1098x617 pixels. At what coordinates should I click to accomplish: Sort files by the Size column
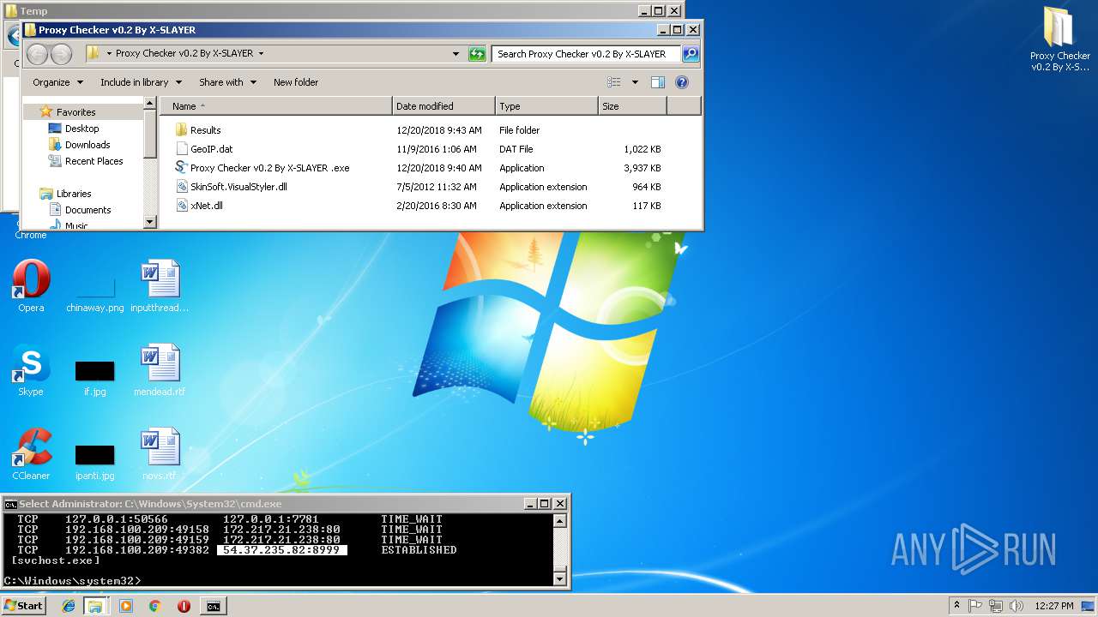pyautogui.click(x=632, y=106)
